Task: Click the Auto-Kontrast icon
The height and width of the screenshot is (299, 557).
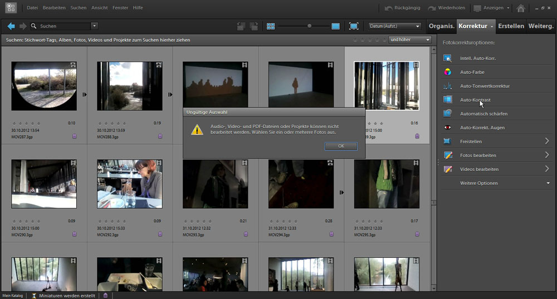Action: coord(448,100)
